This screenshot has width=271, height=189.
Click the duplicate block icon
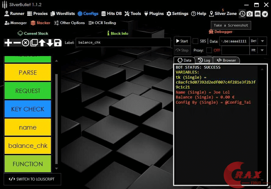[x=34, y=43]
